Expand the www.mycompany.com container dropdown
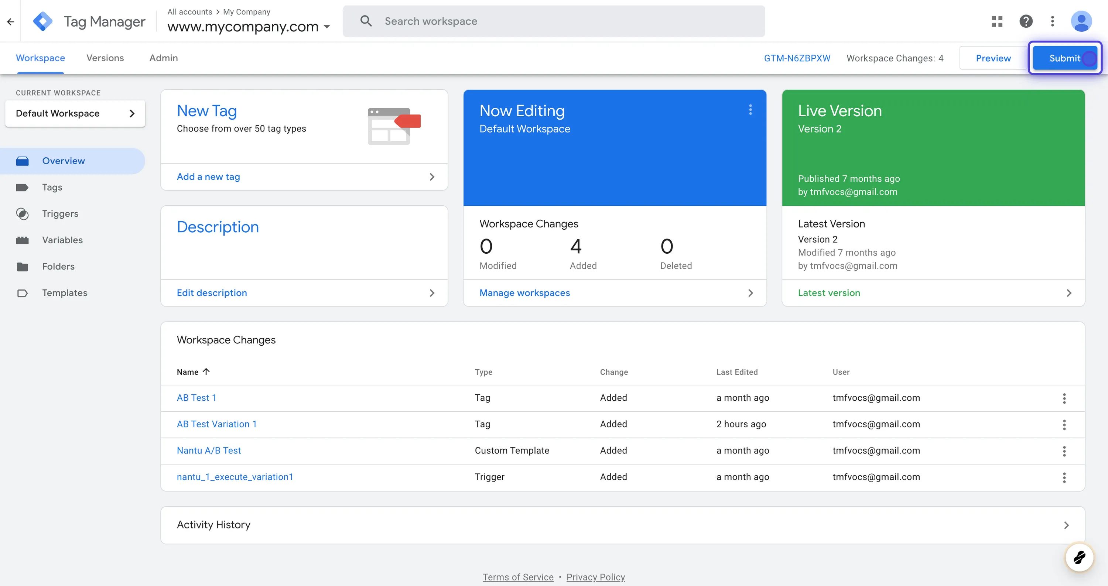 pyautogui.click(x=327, y=27)
